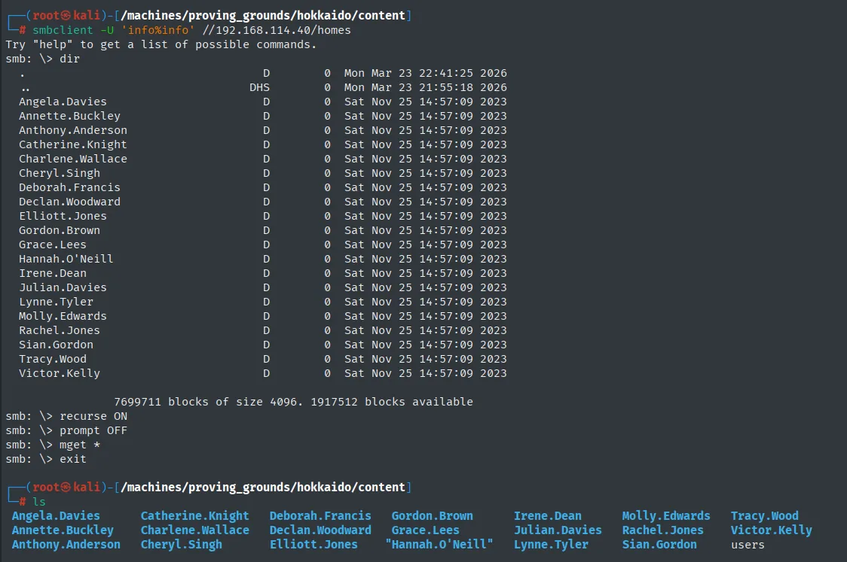
Task: Click "Julian.Davies" in the ls output
Action: pos(558,530)
